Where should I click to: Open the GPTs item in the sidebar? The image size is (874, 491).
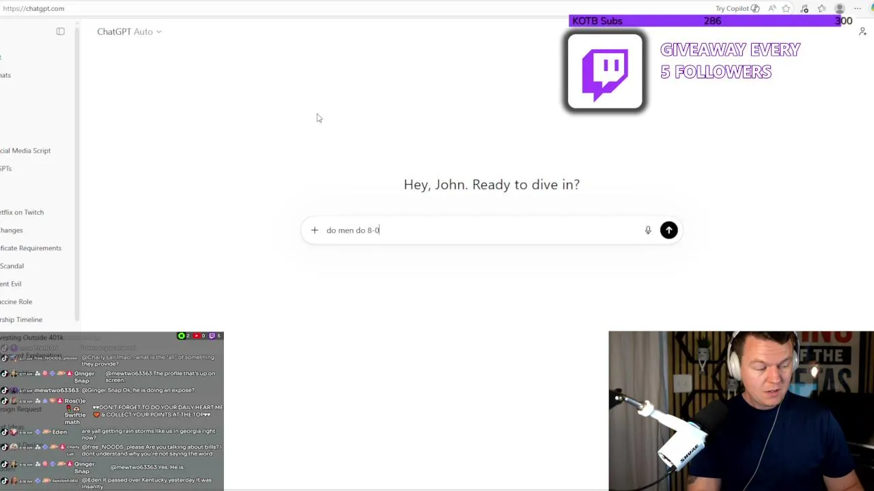point(6,168)
